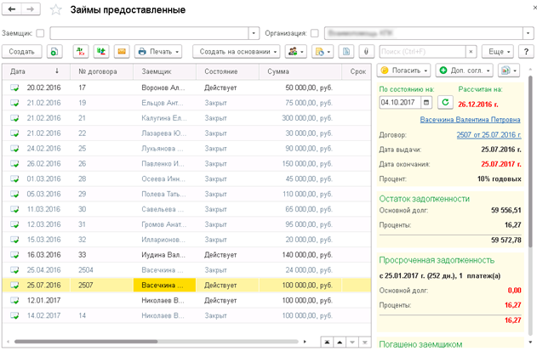
Task: Open the Заемщик combo box dropdown arrow
Action: coord(254,33)
